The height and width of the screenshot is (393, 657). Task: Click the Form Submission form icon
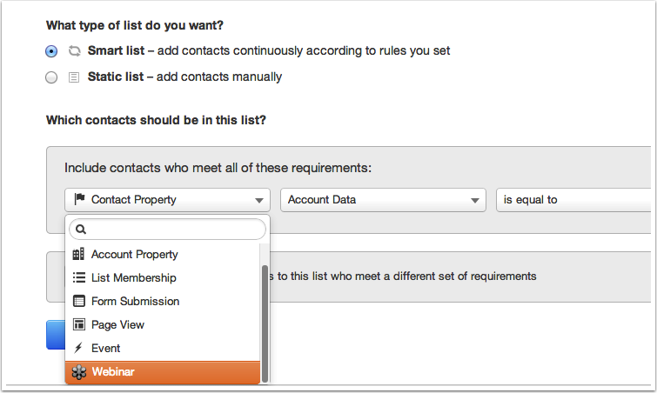pos(79,301)
